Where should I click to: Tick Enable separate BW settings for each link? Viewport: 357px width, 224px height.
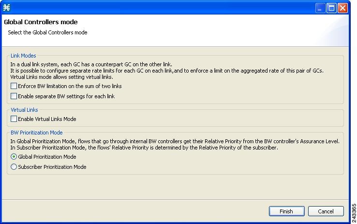click(x=14, y=96)
